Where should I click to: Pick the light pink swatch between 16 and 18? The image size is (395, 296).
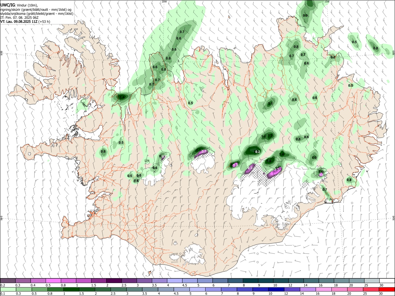pyautogui.click(x=324, y=289)
